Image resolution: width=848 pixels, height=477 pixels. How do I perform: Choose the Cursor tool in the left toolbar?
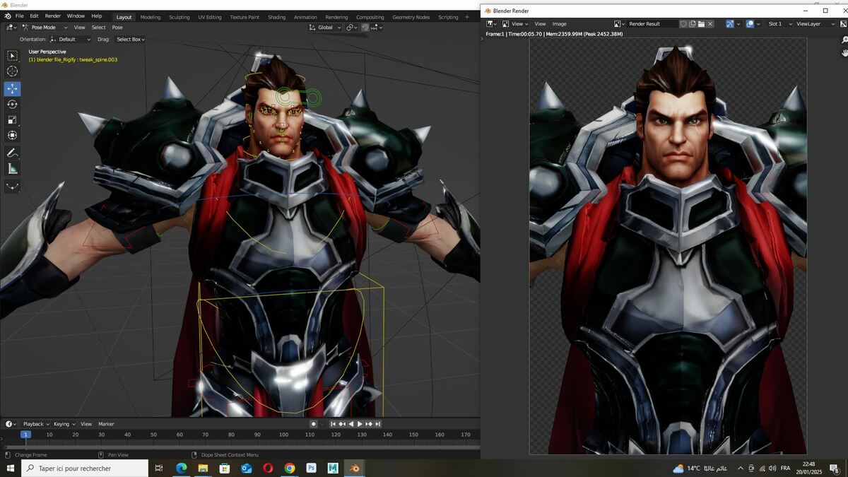tap(12, 71)
